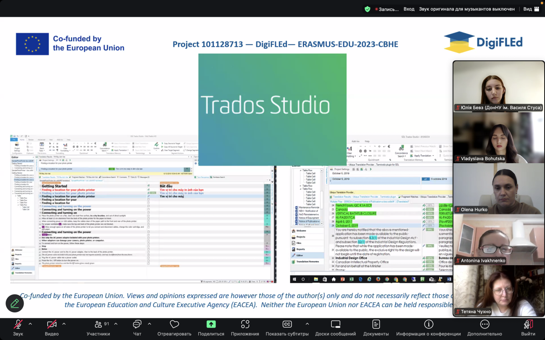
Task: Click the green Поделиться share screen icon
Action: tap(211, 324)
